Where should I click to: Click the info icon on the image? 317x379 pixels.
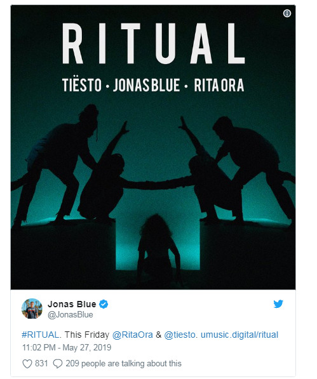click(287, 13)
